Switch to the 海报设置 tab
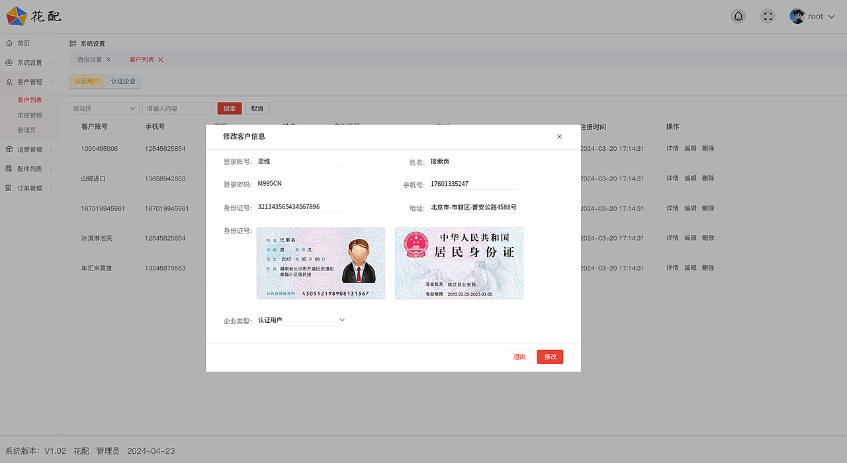The width and height of the screenshot is (847, 463). (x=90, y=60)
